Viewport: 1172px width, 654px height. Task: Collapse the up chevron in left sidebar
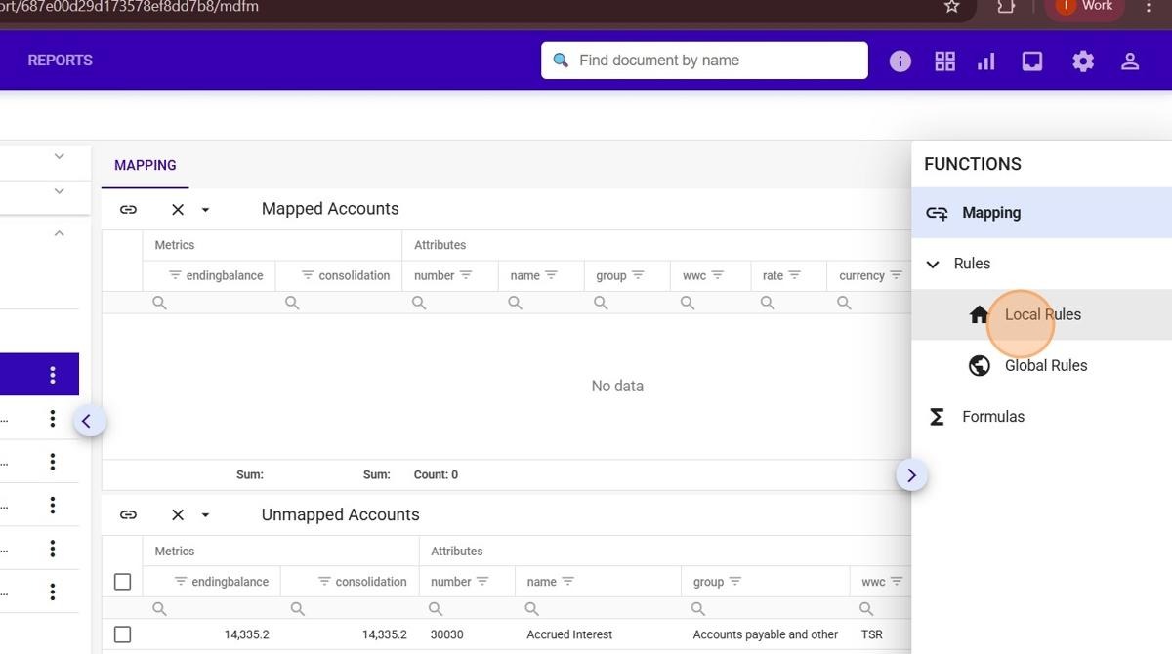[x=59, y=233]
